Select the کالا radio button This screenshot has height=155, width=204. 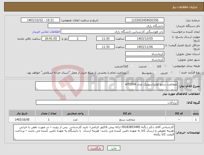coord(165,66)
